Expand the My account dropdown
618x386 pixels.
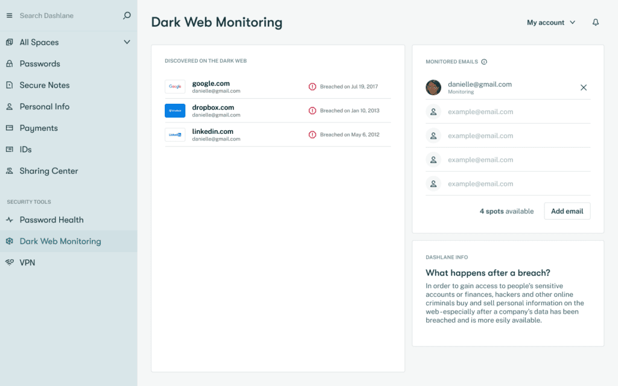(550, 22)
